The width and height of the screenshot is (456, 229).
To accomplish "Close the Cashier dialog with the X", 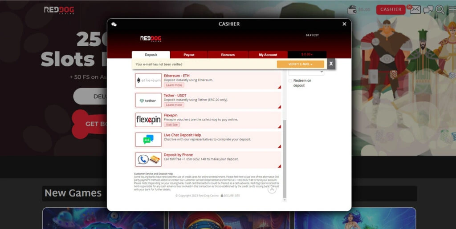I will tap(344, 24).
